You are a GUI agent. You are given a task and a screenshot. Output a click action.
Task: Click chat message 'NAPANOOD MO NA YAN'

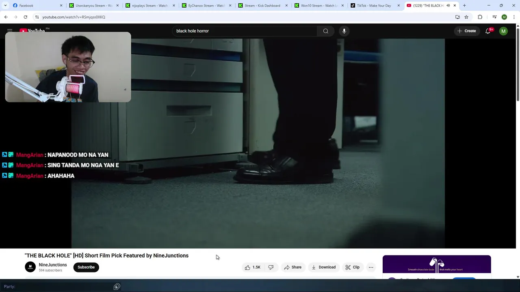78,155
